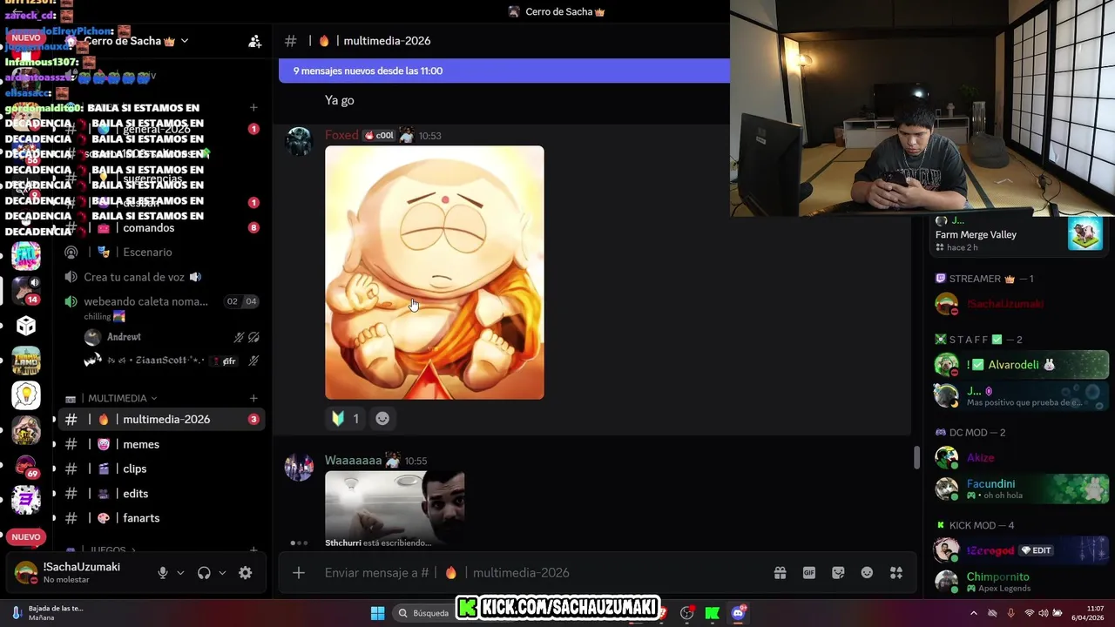Click the Waaaaaaa username
The width and height of the screenshot is (1115, 627).
[353, 460]
